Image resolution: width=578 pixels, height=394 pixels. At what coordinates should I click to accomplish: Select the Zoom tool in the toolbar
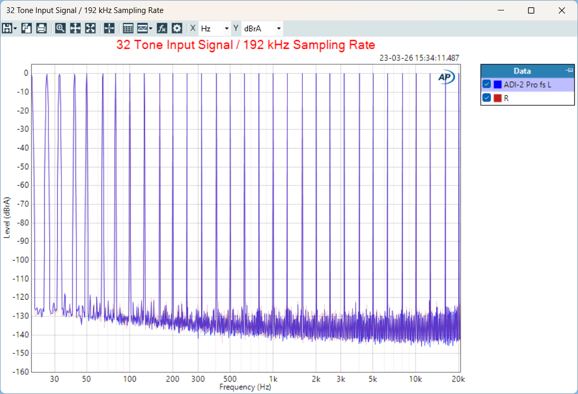pos(60,28)
